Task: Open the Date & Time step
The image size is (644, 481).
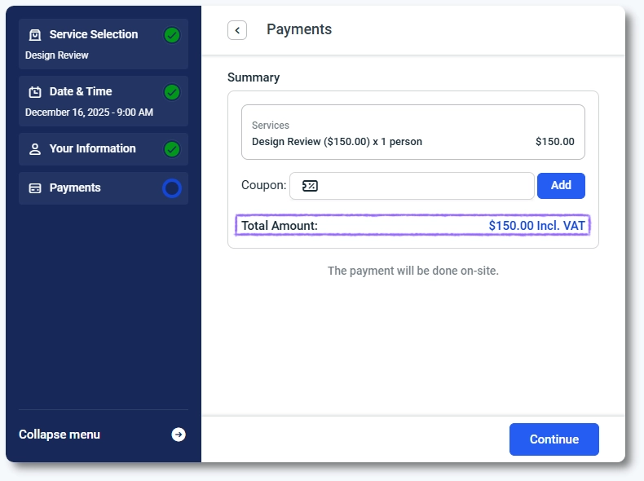Action: [x=81, y=92]
